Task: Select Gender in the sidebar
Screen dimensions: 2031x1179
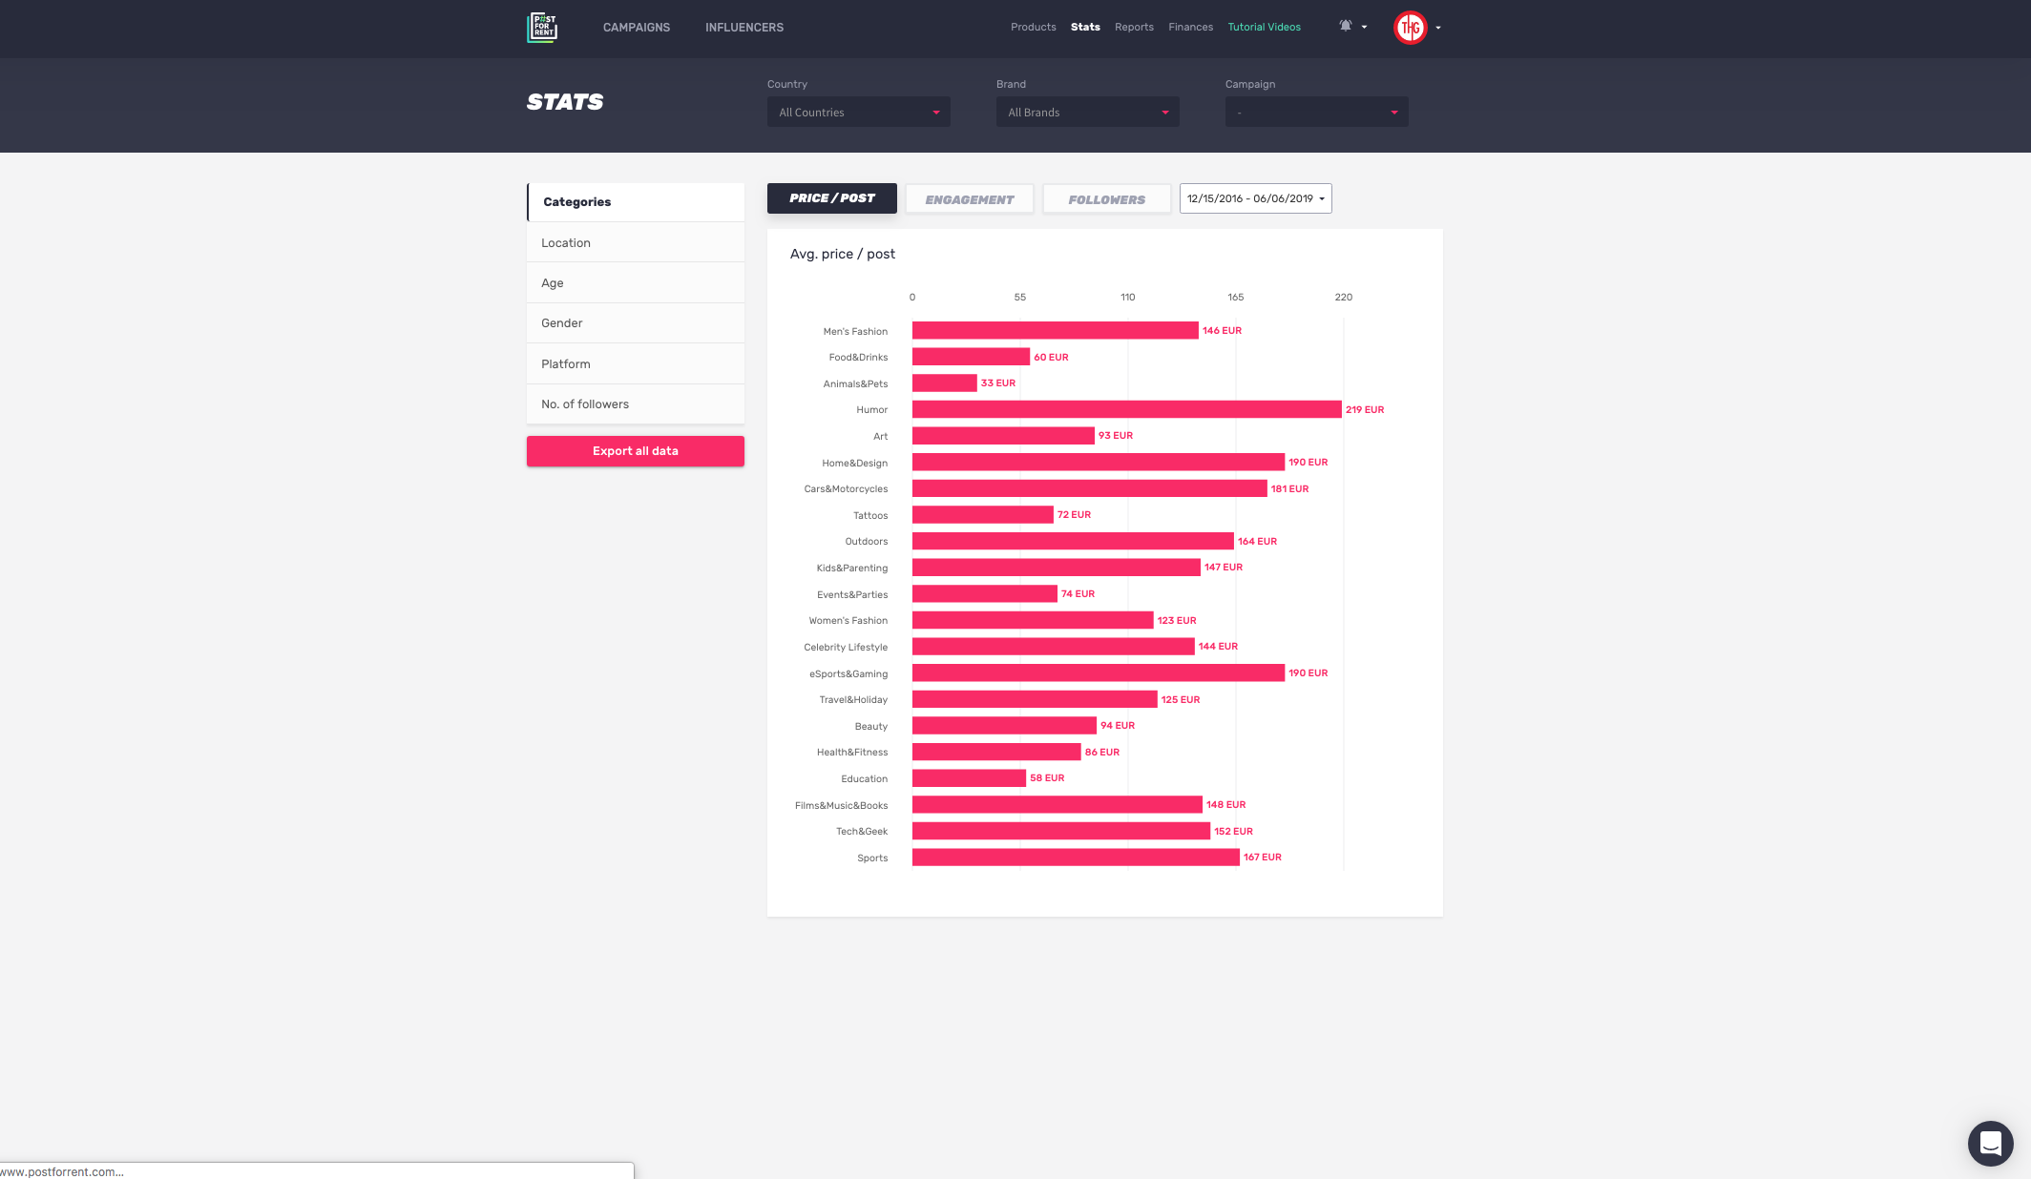Action: click(x=636, y=323)
